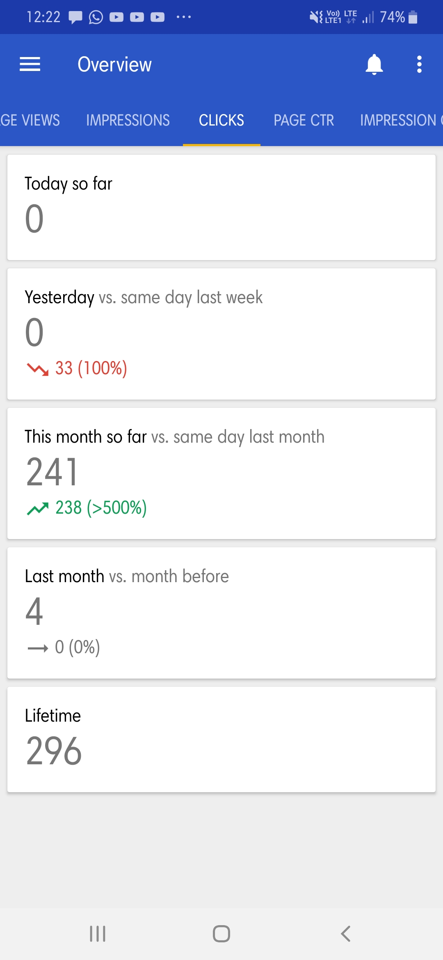Tap the Android home button
The width and height of the screenshot is (443, 960).
(221, 934)
